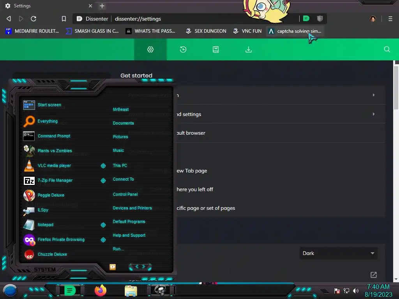Open This PC from the start menu
The image size is (399, 299).
point(120,165)
